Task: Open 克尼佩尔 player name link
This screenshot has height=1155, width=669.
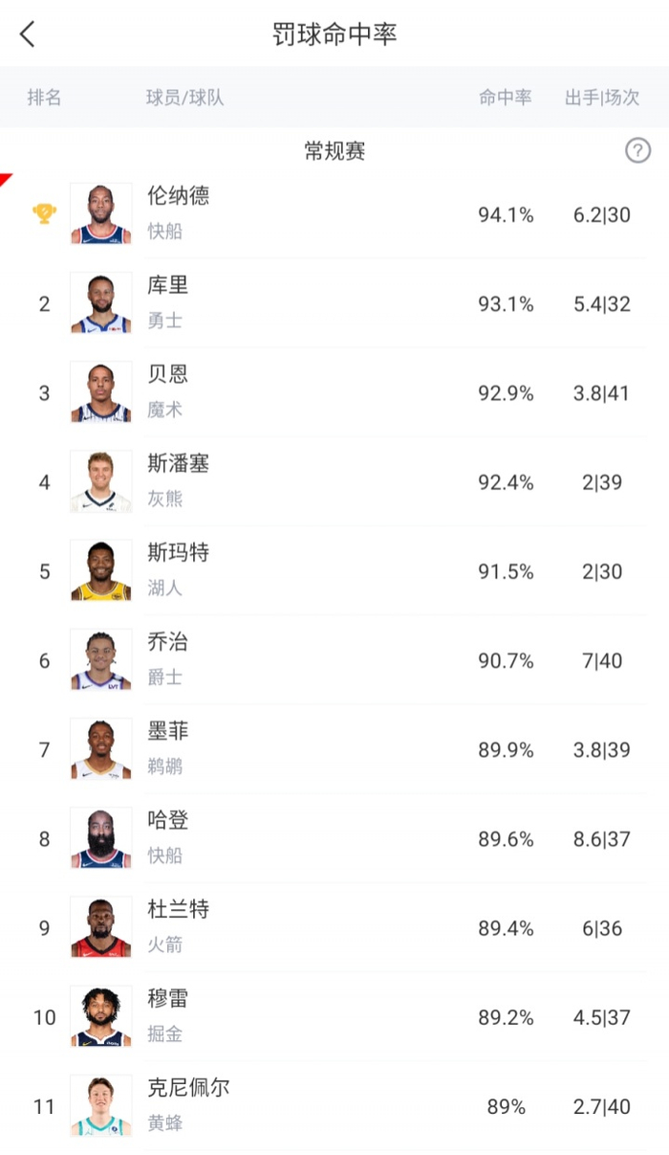Action: [188, 1087]
